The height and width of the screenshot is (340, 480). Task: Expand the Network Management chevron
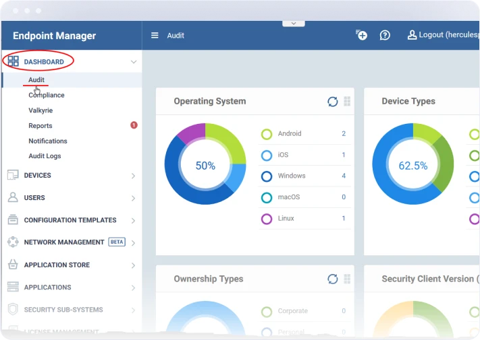(133, 242)
